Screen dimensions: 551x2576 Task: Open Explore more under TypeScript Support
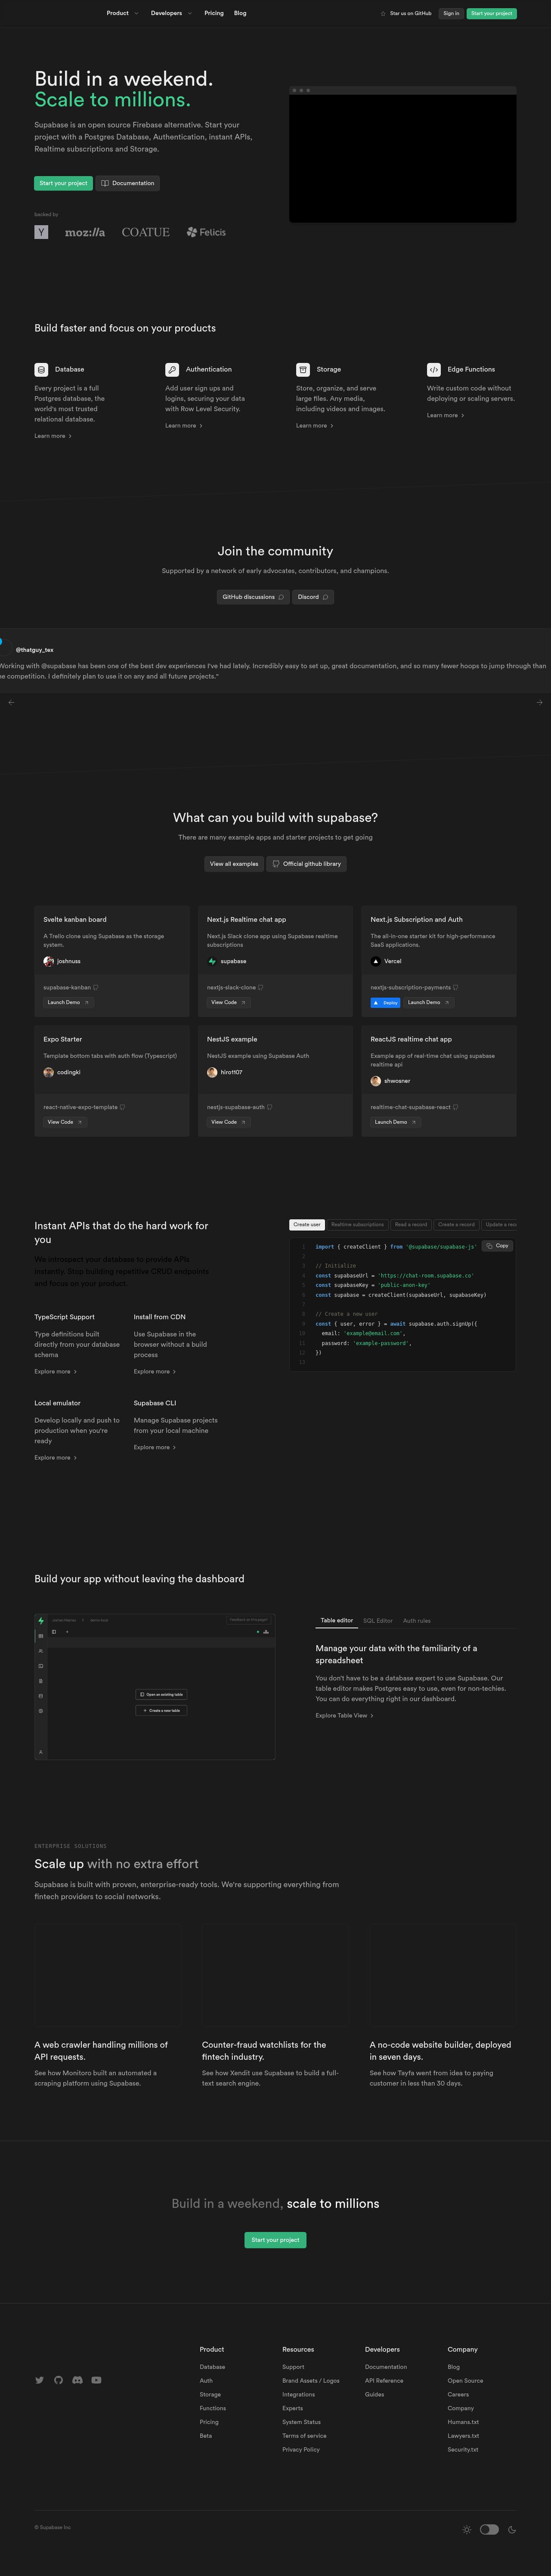[x=56, y=1371]
